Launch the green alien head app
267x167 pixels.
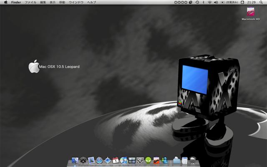point(148,160)
